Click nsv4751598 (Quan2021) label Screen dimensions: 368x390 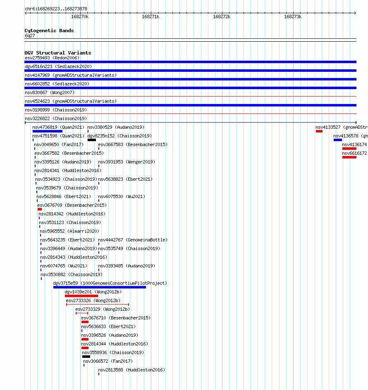click(x=58, y=136)
